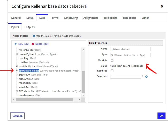
Task: Click the Node Inputs heading
Action: click(20, 36)
